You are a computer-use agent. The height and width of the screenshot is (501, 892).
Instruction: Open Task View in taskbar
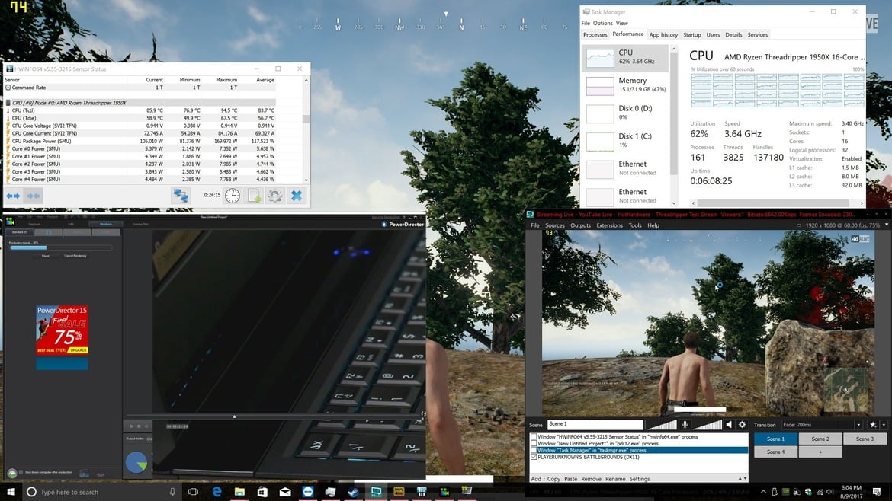click(x=194, y=492)
